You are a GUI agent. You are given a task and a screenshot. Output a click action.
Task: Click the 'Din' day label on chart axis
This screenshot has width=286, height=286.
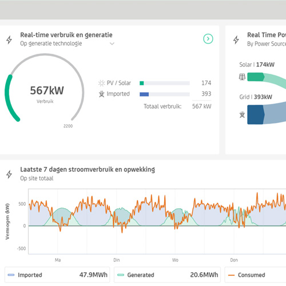click(x=117, y=260)
